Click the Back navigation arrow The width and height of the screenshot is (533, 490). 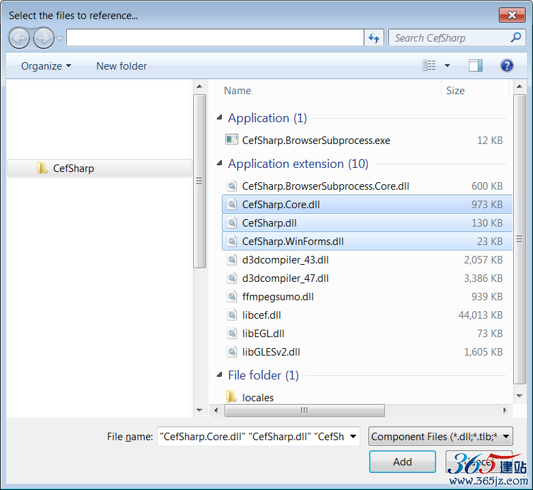click(x=19, y=38)
